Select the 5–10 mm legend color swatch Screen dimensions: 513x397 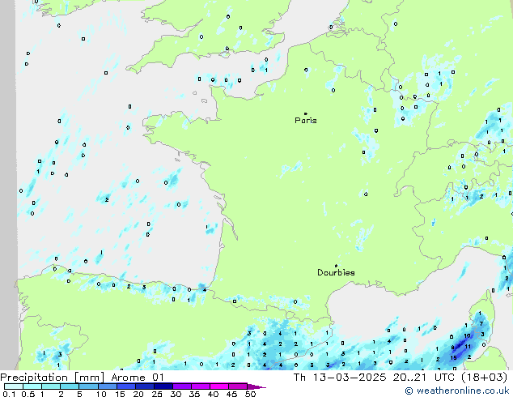coord(88,386)
